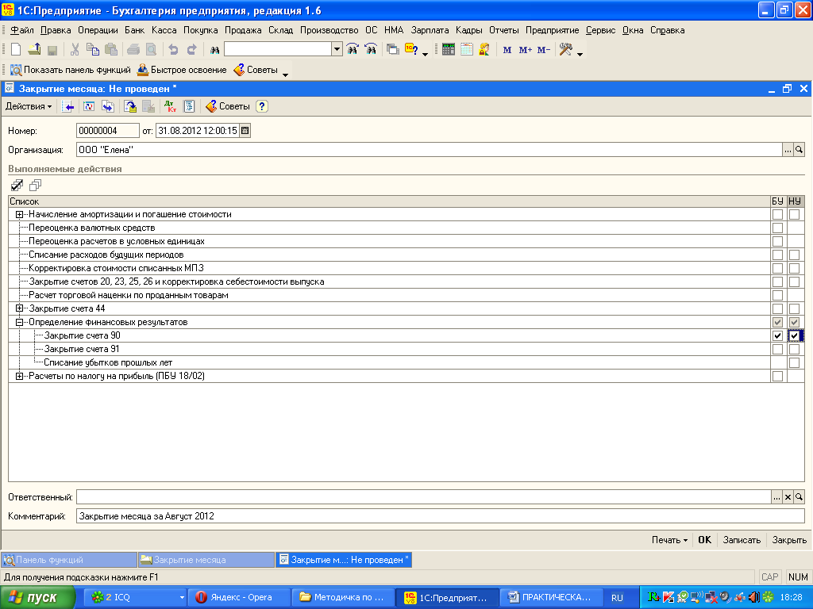Image resolution: width=813 pixels, height=609 pixels.
Task: Open the Файл menu
Action: [21, 30]
